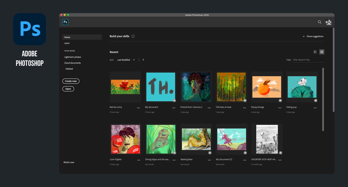Open more options for Diving hippo file
Viewport: 348px width, 187px height.
point(174,160)
